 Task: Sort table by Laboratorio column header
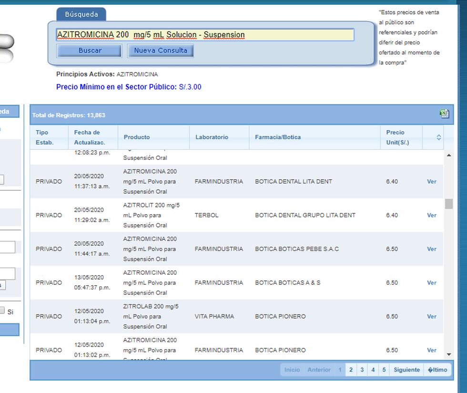pos(212,137)
